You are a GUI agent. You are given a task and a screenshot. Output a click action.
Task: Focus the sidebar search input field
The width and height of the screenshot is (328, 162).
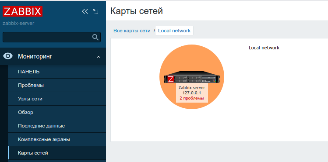pyautogui.click(x=47, y=37)
